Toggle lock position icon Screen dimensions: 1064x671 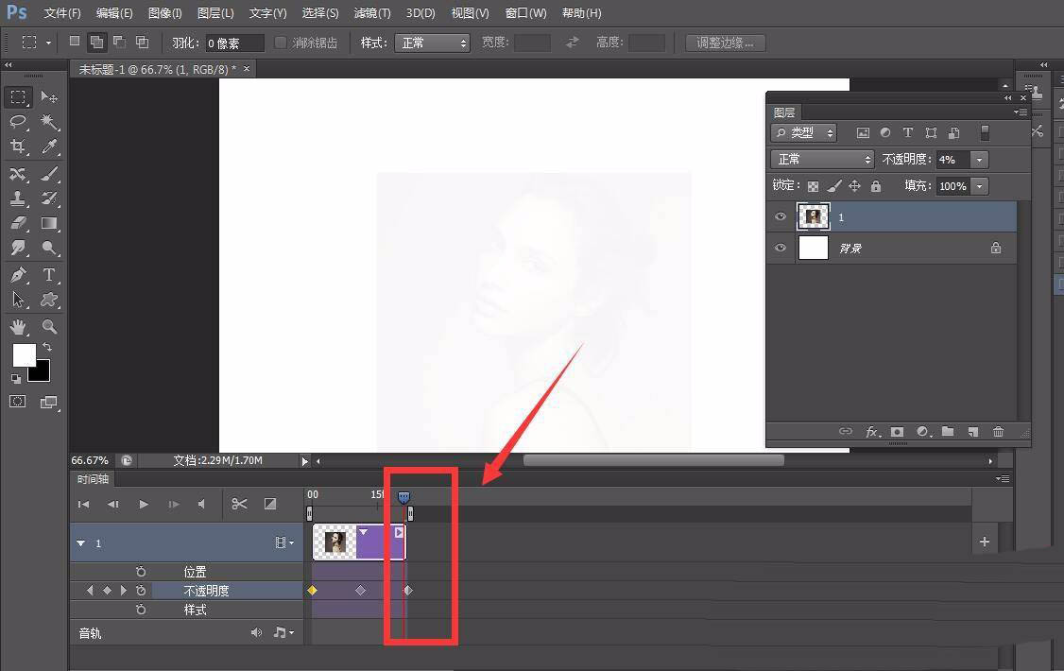855,186
